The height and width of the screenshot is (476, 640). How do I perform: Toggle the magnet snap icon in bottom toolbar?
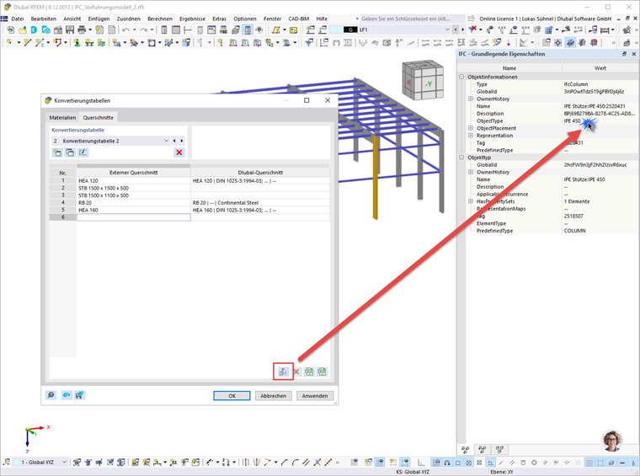tap(447, 463)
